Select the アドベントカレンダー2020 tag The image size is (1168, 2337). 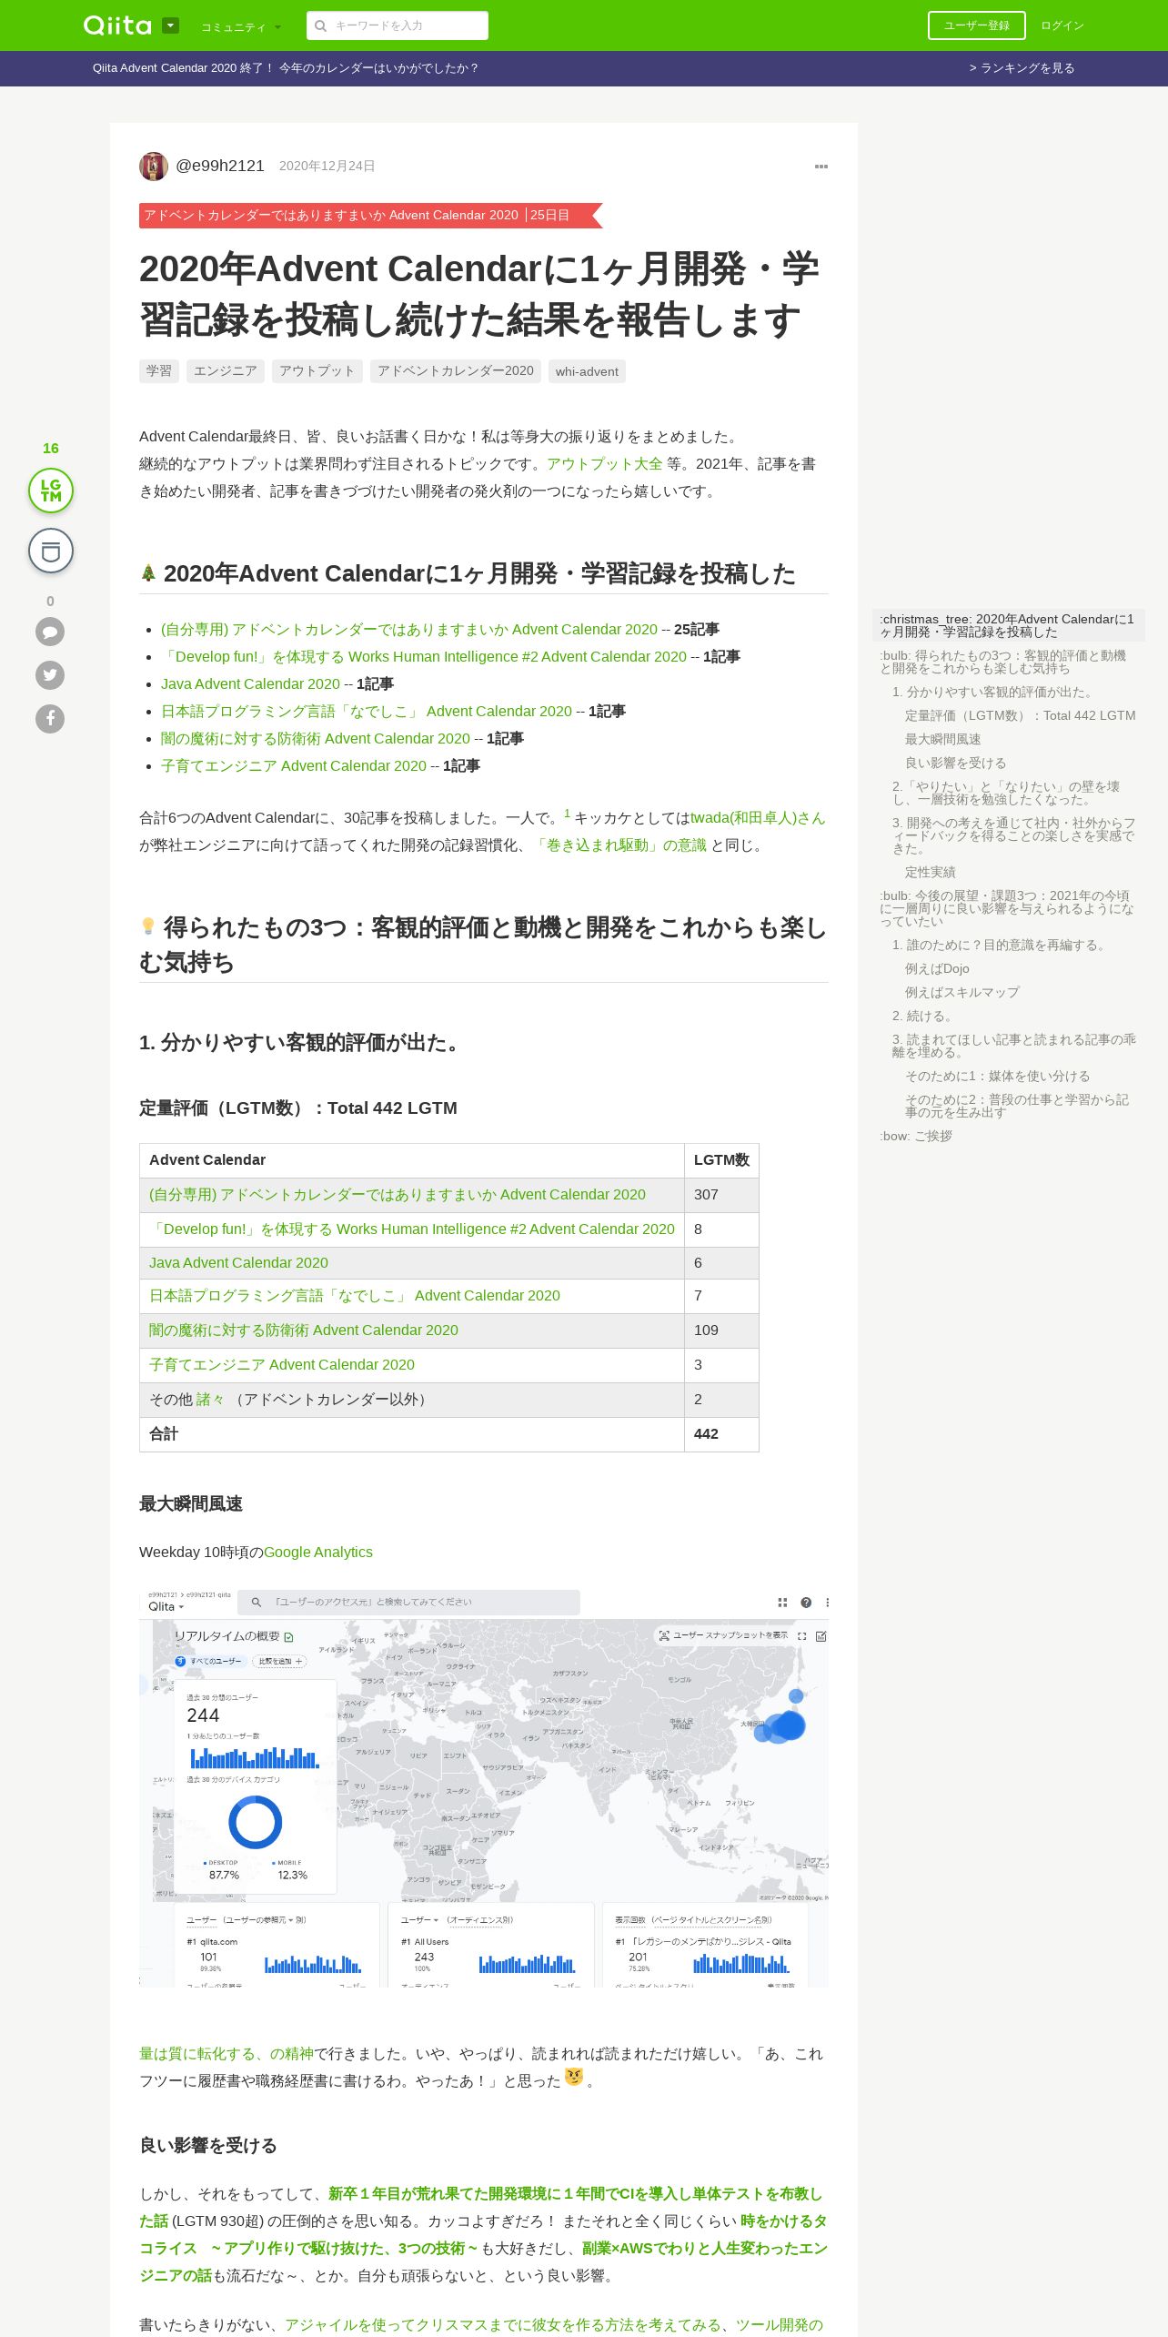coord(456,371)
